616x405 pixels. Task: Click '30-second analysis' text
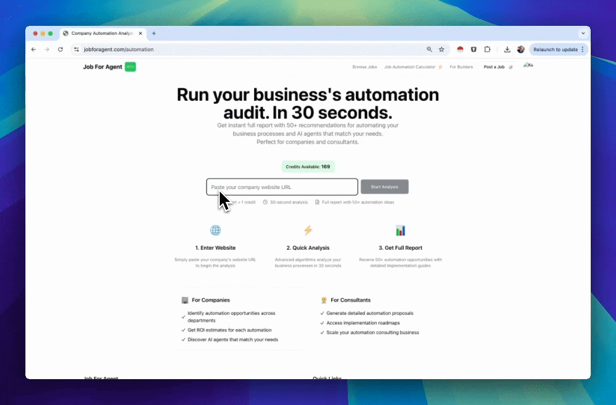click(x=289, y=202)
